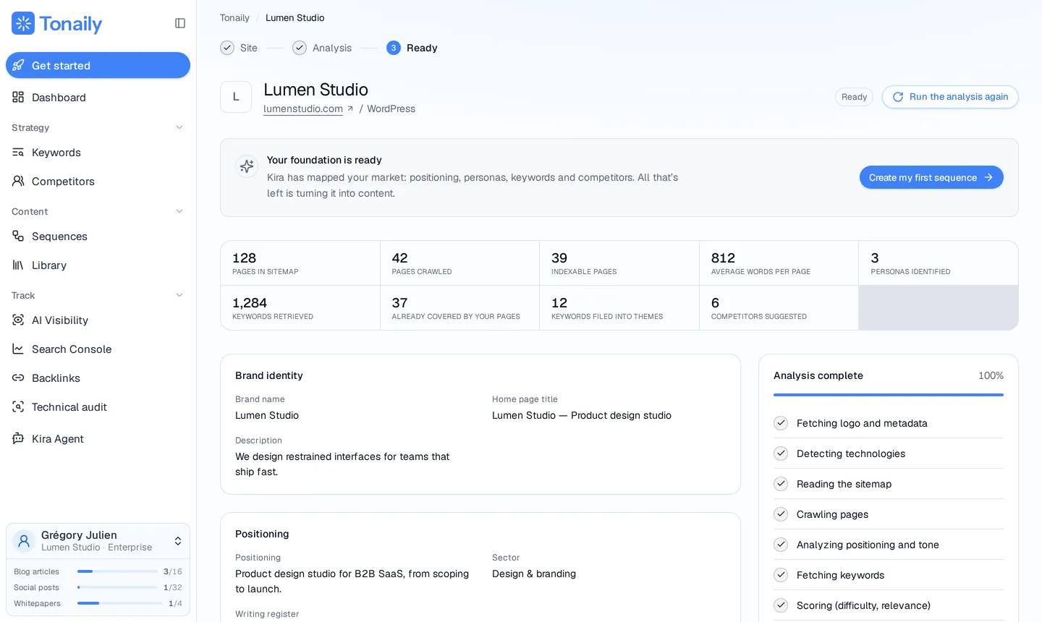Click the Blog articles usage bar
This screenshot has width=1042, height=622.
pos(117,571)
